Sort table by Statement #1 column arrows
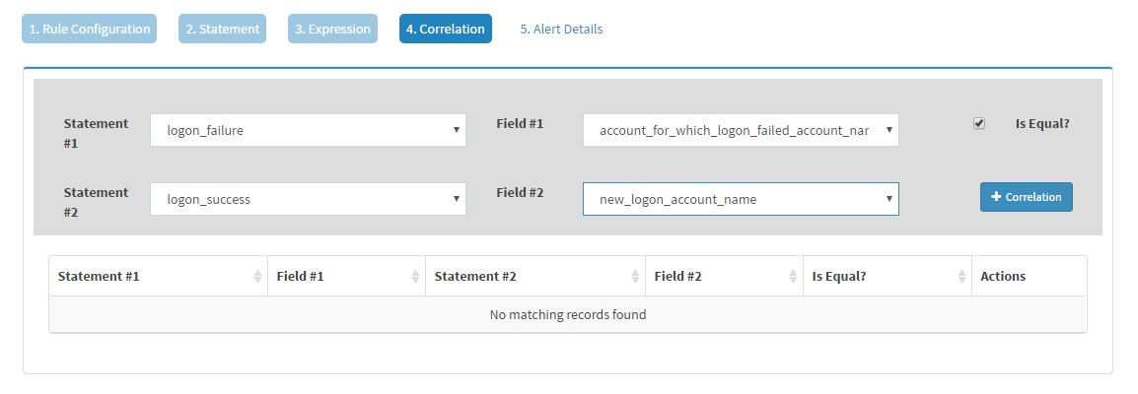The width and height of the screenshot is (1138, 394). 257,276
